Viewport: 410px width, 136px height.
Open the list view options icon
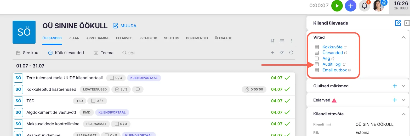tap(282, 41)
